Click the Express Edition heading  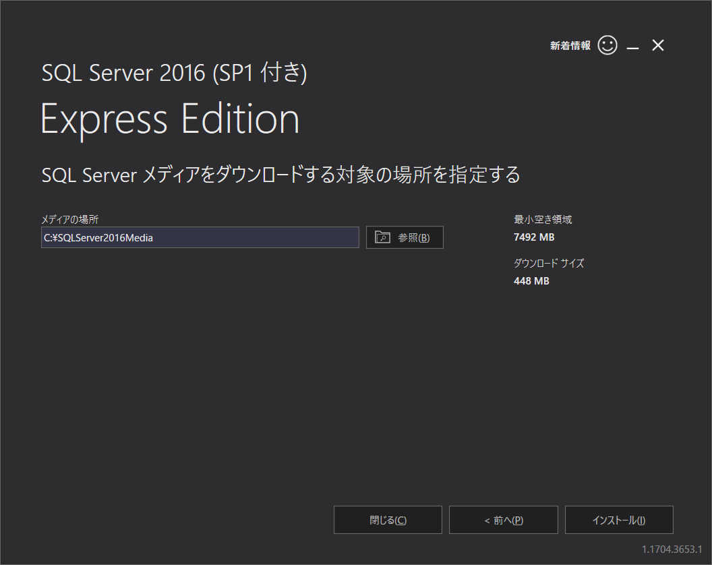pos(170,119)
